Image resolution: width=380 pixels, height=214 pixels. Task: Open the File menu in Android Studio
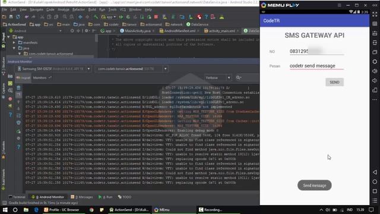tap(4, 10)
